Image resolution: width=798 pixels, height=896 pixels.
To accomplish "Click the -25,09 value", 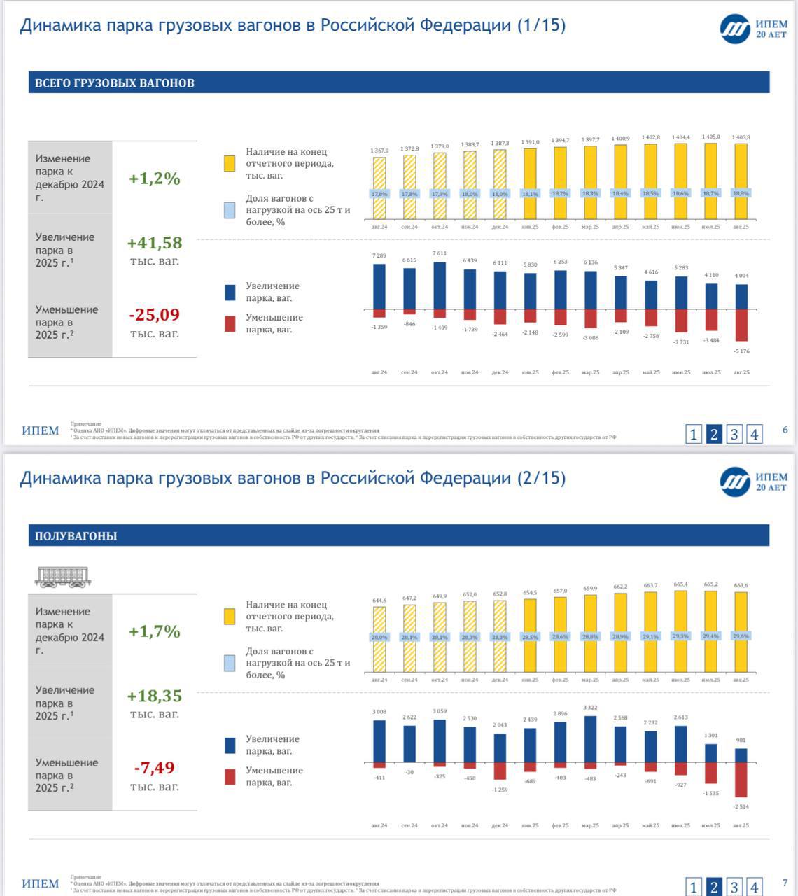I will click(x=155, y=314).
